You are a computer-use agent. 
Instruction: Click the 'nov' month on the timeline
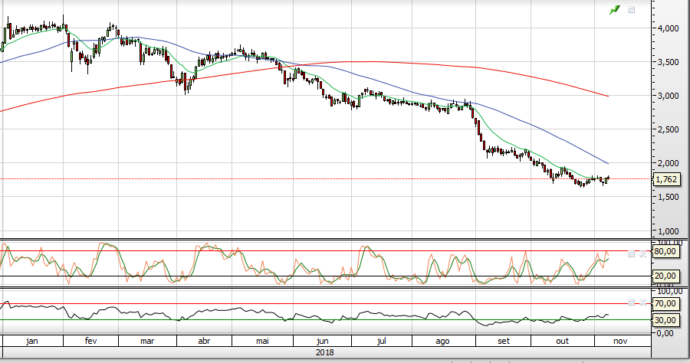621,341
